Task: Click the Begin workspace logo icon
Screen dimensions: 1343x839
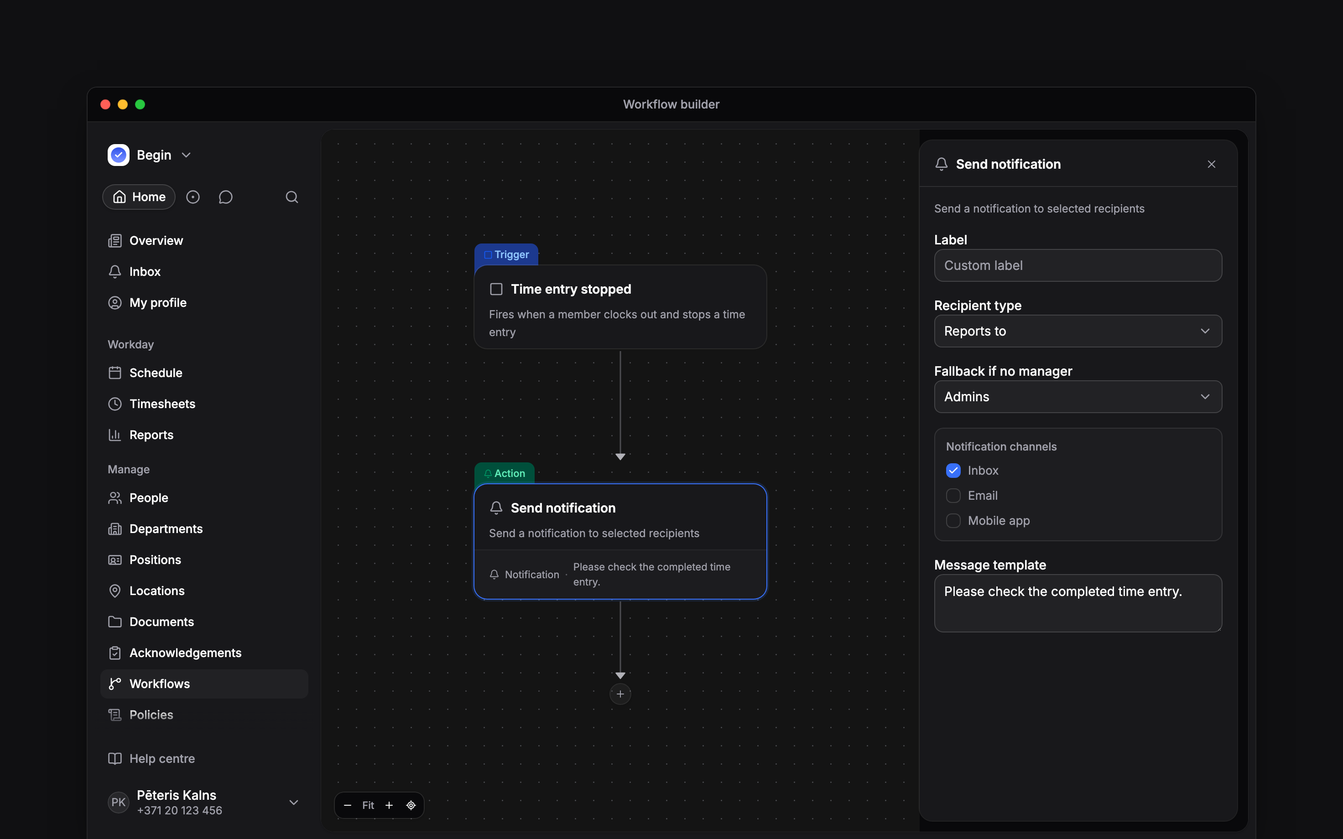Action: coord(118,155)
